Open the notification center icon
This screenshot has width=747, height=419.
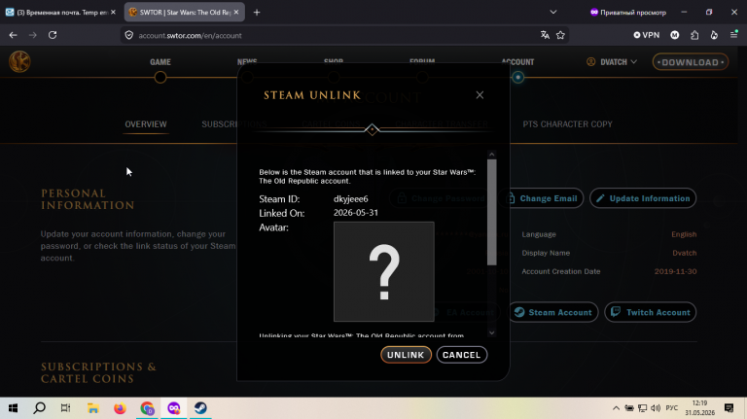point(729,408)
